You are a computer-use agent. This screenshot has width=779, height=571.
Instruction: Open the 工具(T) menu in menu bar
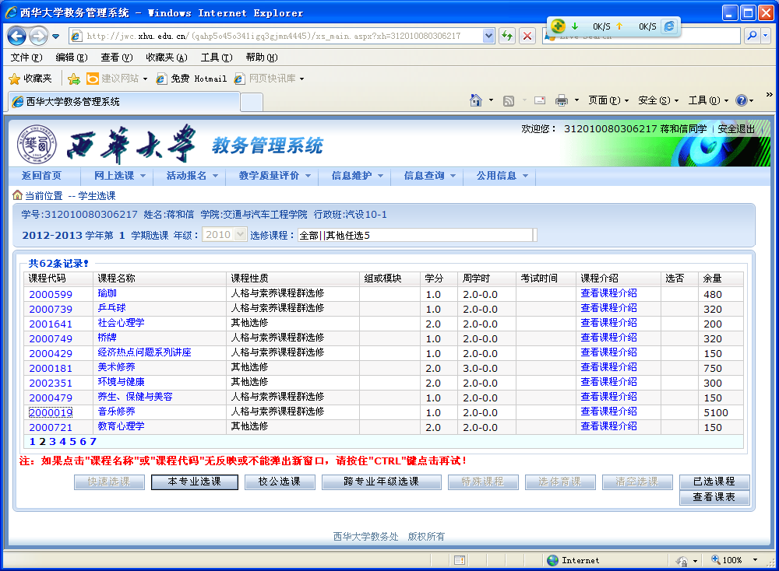tap(216, 58)
